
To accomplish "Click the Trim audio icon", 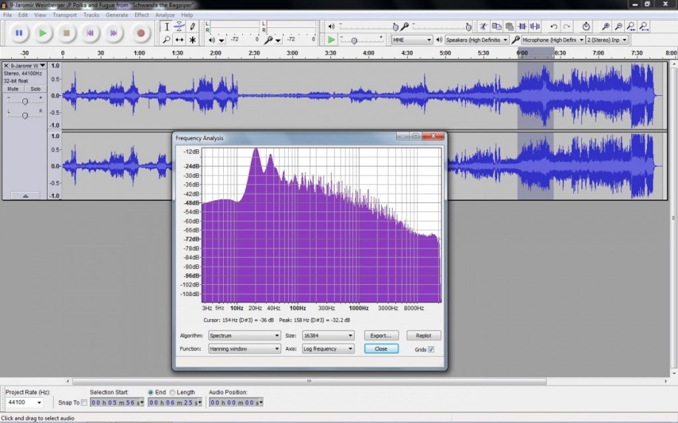I will coord(522,26).
